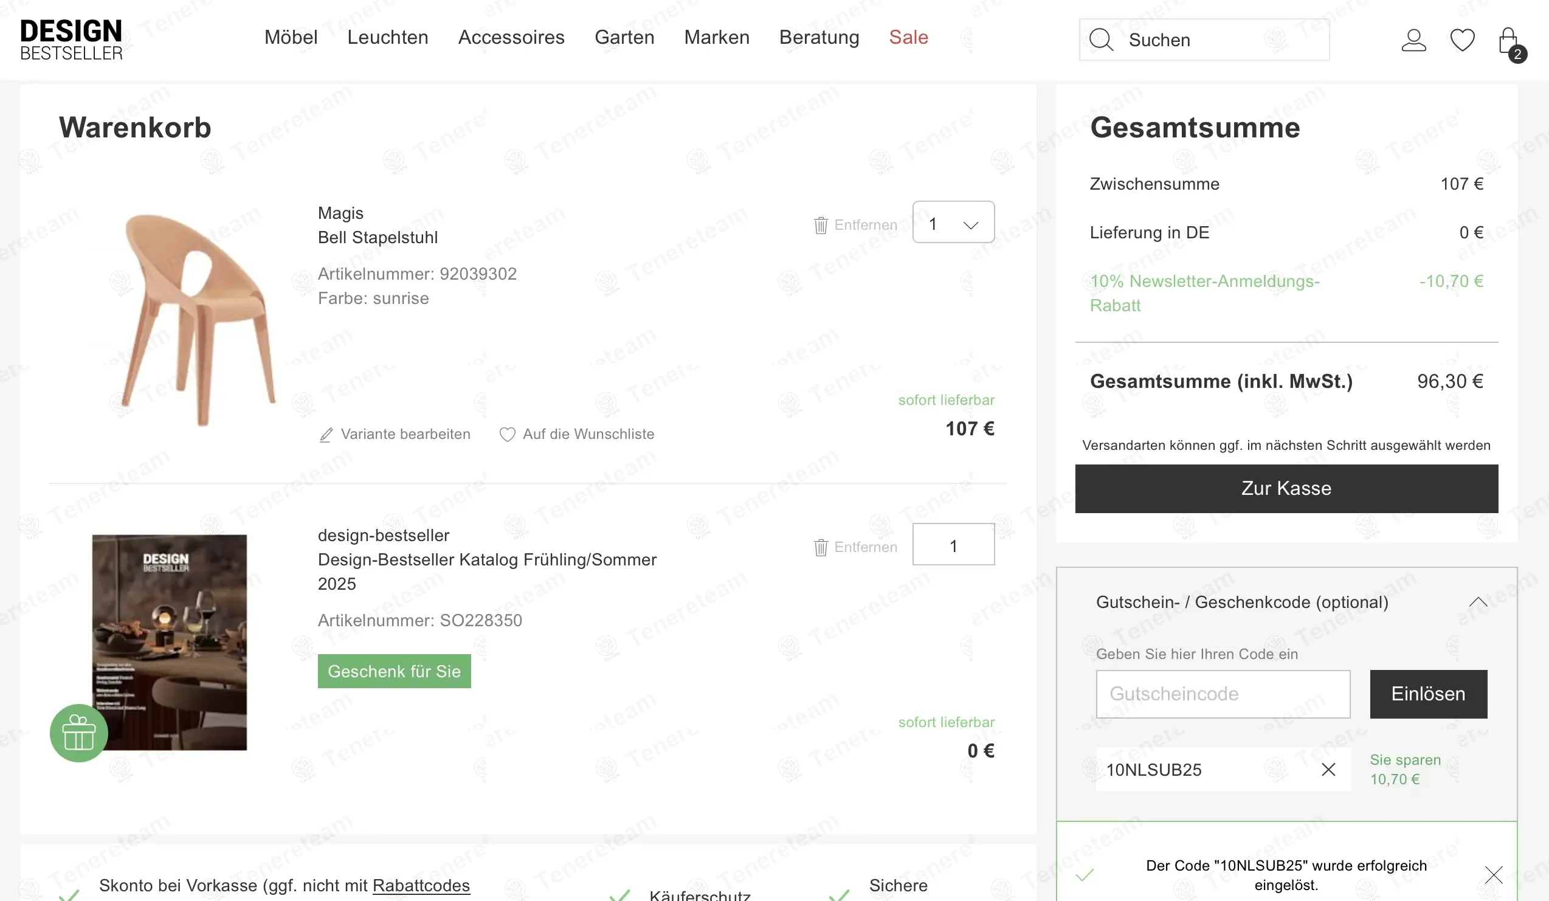Click heart icon next to Auf die Wunschliste

point(507,435)
